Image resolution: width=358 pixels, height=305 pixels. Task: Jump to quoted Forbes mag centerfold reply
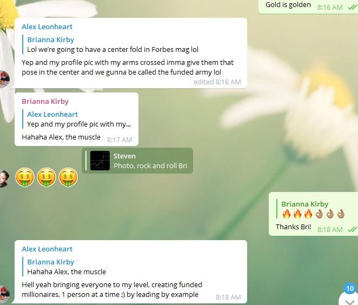click(110, 44)
